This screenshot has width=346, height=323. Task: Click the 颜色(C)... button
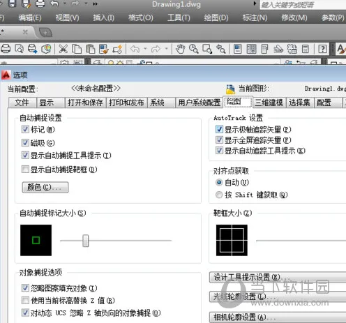(x=45, y=187)
